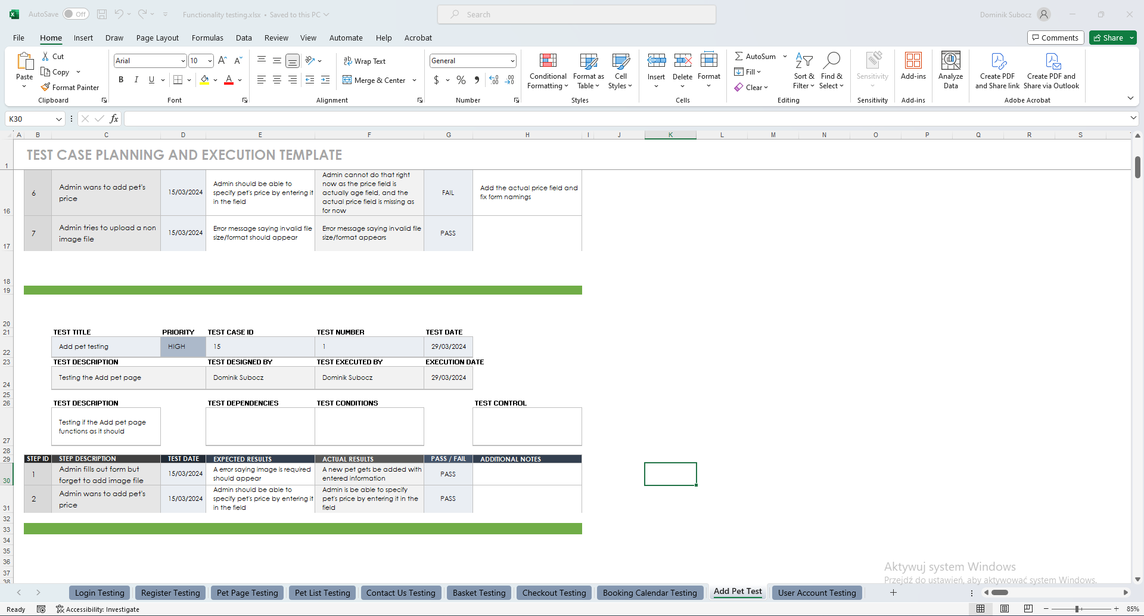The image size is (1144, 616).
Task: Switch to the Formulas ribbon tab
Action: 207,38
